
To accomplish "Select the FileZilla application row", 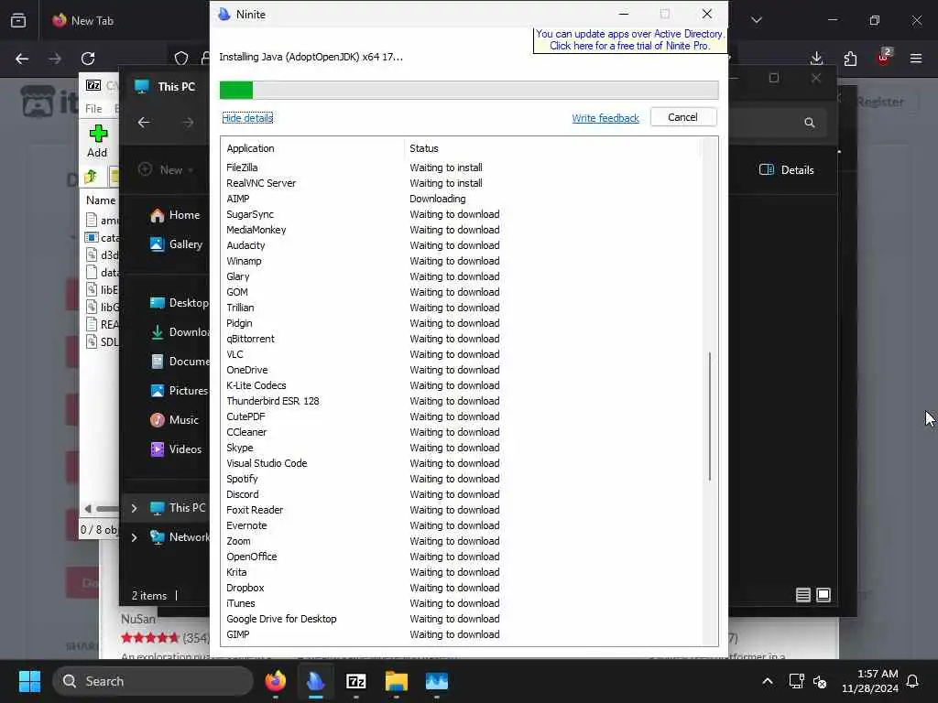I will pyautogui.click(x=462, y=168).
